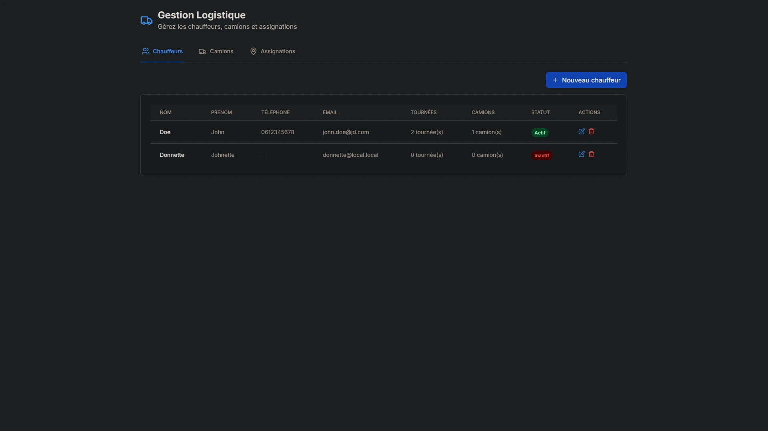Select the name cell 'Donnette'
Viewport: 768px width, 431px height.
coord(172,155)
